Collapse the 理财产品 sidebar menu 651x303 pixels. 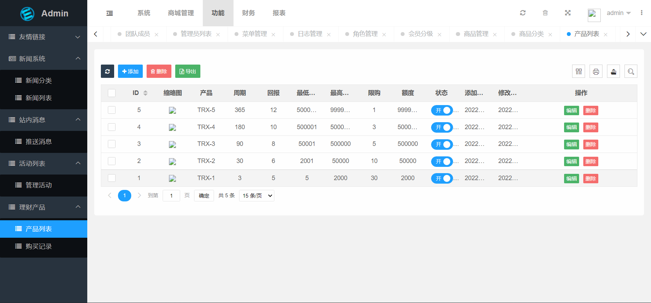pyautogui.click(x=44, y=207)
